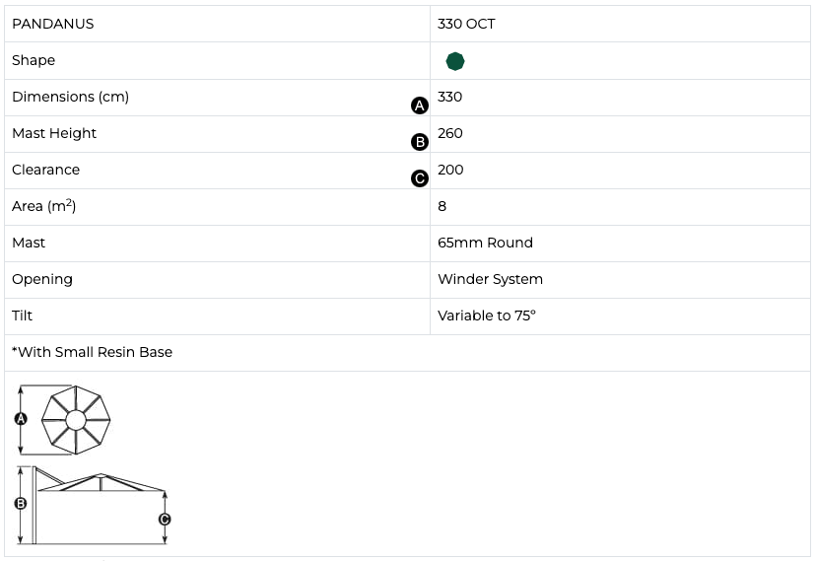Click the black C marker beside Clearance

(x=419, y=178)
